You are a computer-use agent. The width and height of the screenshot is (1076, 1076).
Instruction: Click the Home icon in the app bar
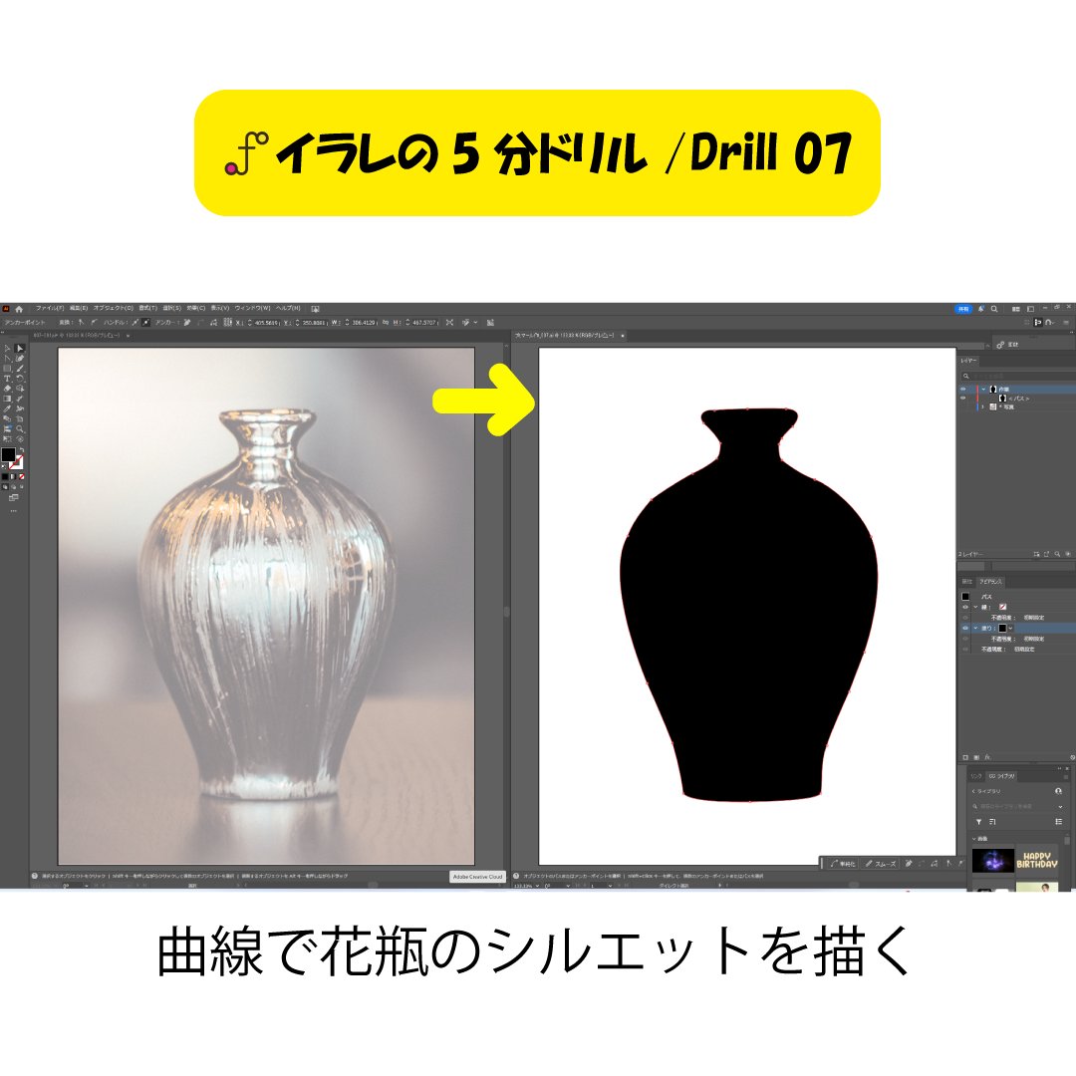[19, 309]
